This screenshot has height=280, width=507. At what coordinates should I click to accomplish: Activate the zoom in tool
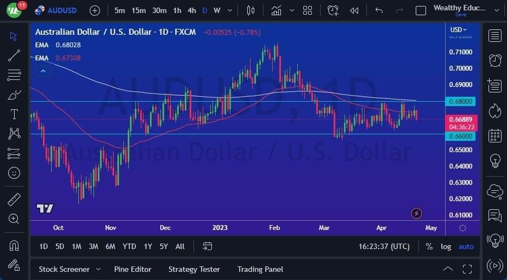14,219
